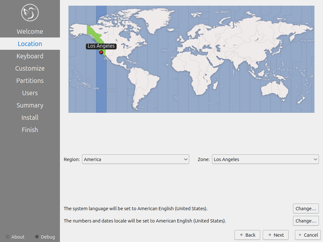The height and width of the screenshot is (242, 323).
Task: Click the Los Angeles label on map
Action: coord(101,46)
